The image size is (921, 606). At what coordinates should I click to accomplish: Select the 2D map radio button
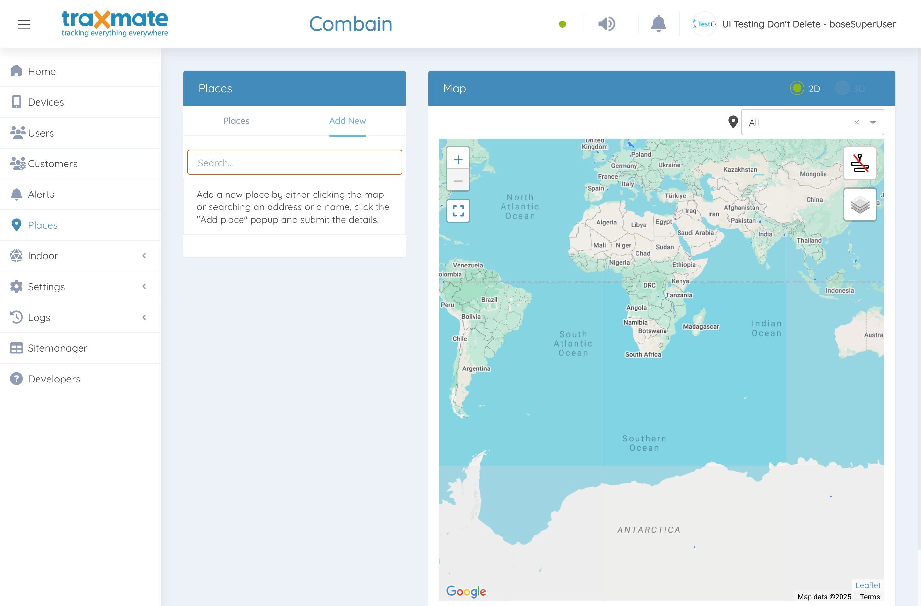point(797,88)
